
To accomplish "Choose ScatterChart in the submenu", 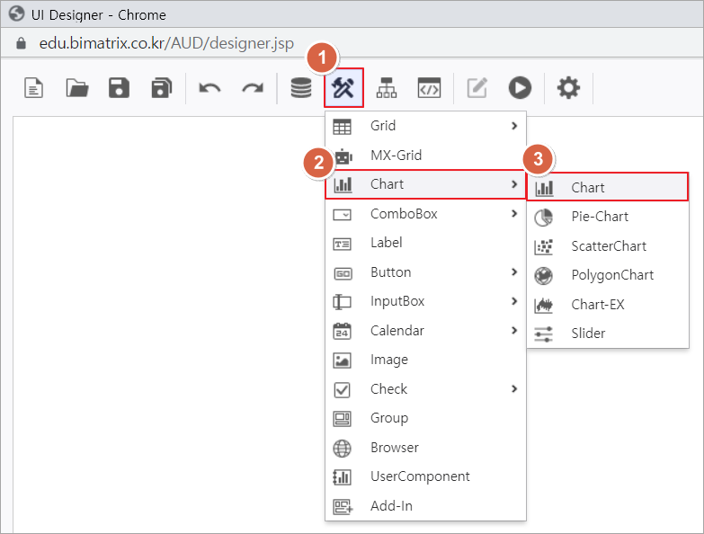I will coord(608,246).
